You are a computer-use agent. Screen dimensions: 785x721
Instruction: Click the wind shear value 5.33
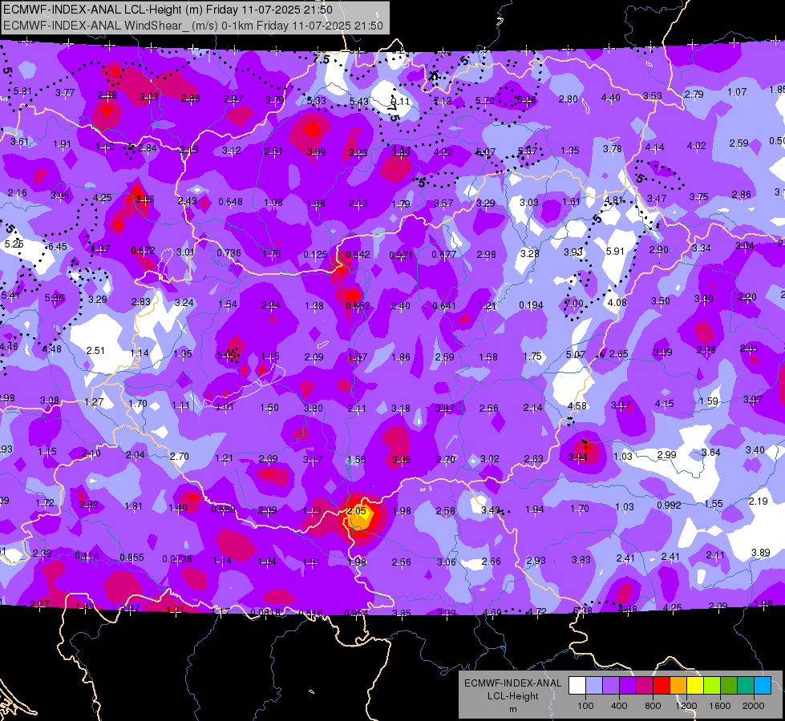pos(317,101)
